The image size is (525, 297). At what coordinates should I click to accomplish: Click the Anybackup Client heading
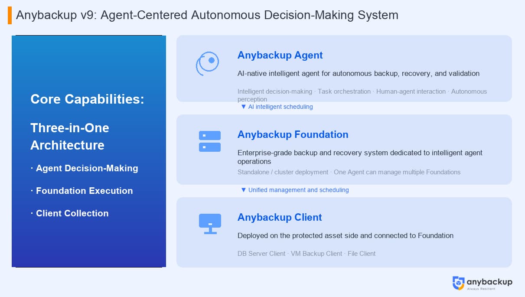280,217
